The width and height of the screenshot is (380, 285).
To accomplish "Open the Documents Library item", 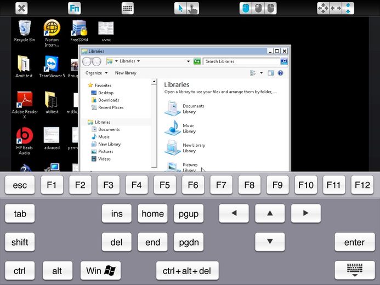I will 185,109.
